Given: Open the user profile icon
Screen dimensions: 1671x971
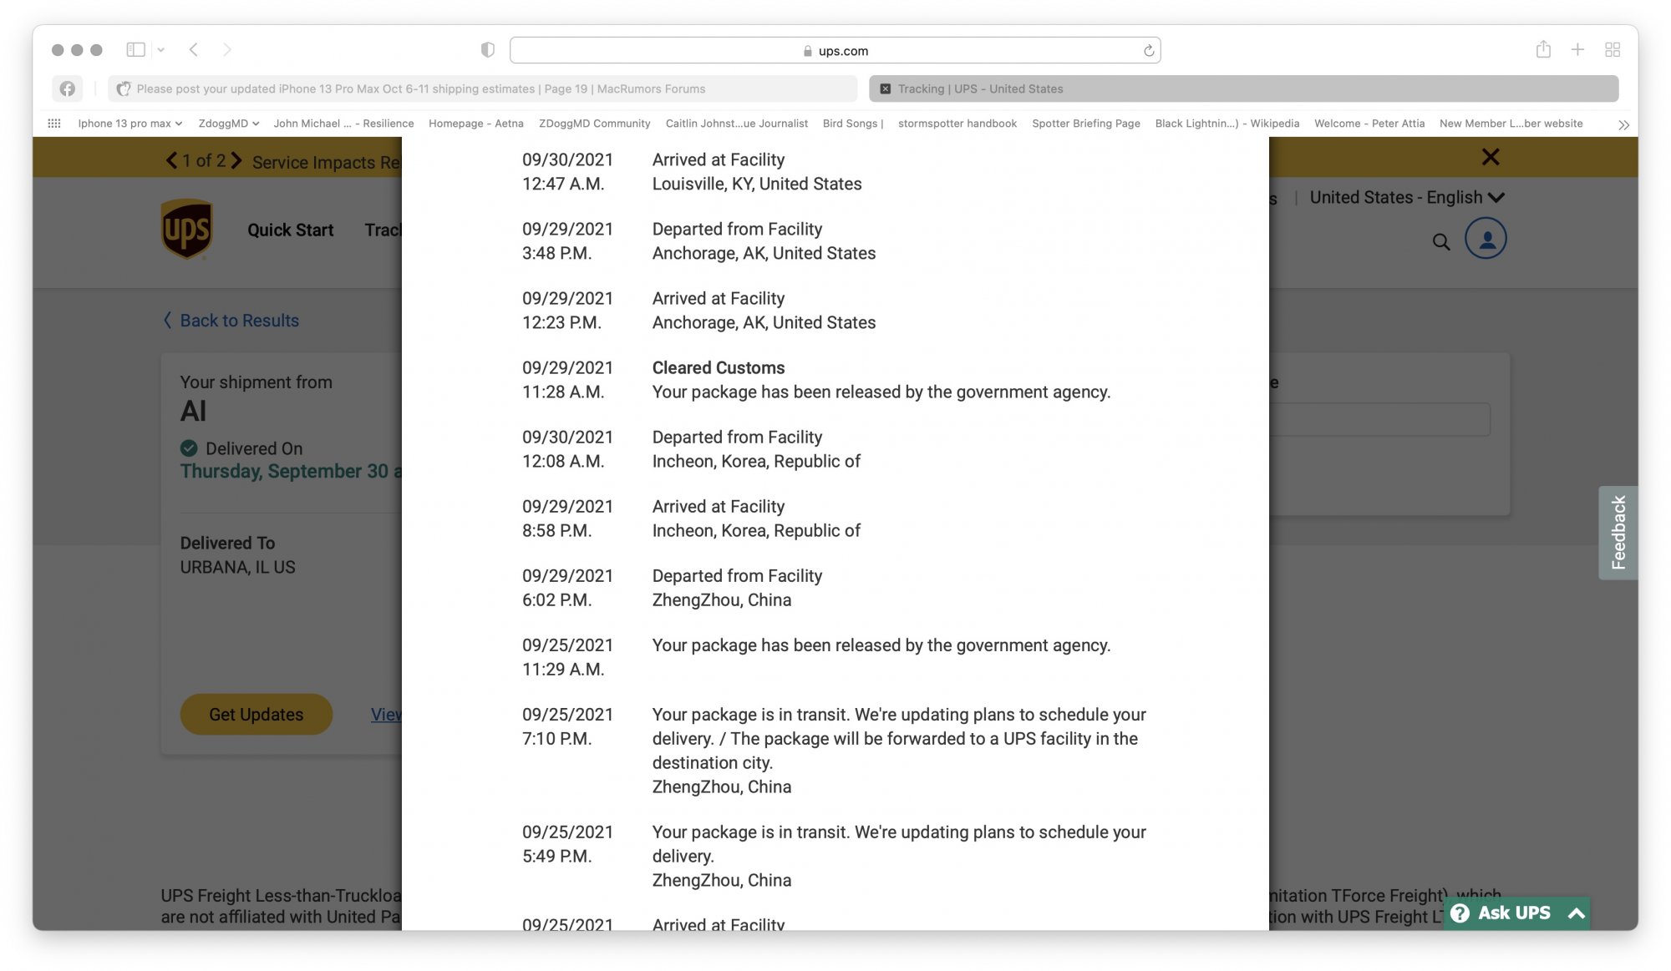Looking at the screenshot, I should (x=1486, y=239).
